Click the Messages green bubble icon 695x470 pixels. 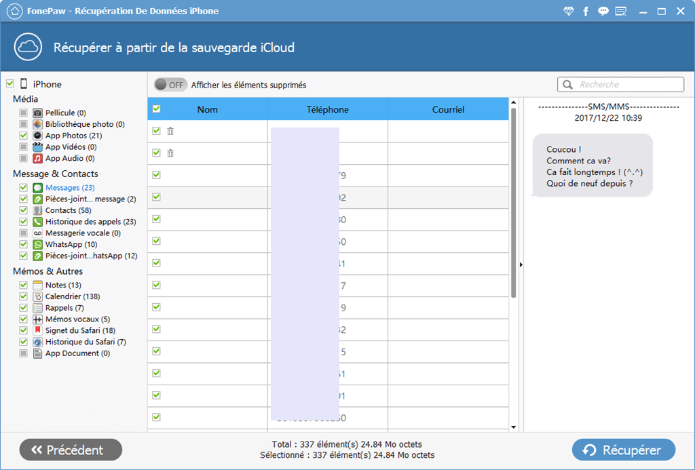pos(38,188)
